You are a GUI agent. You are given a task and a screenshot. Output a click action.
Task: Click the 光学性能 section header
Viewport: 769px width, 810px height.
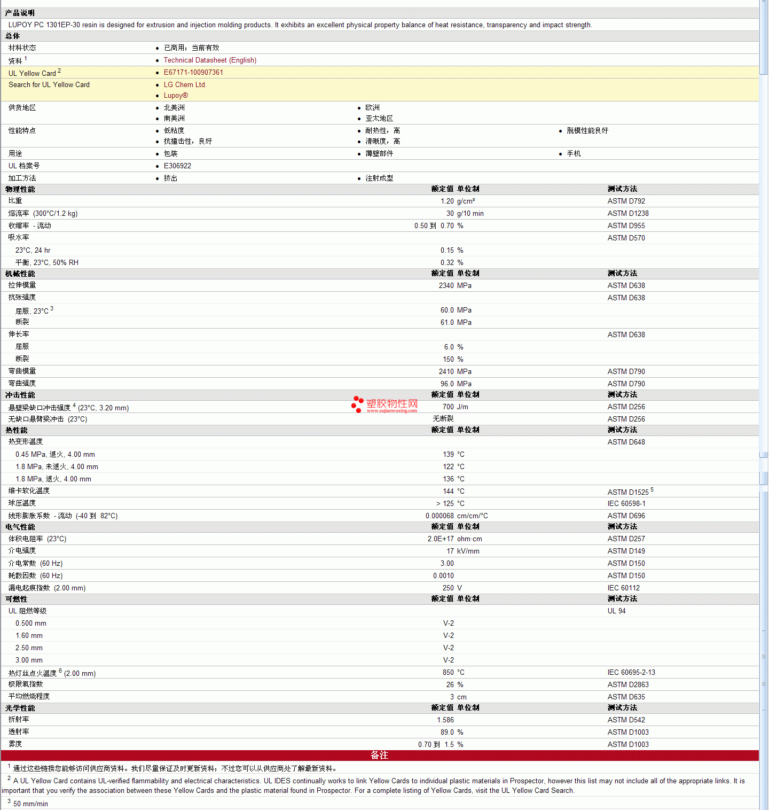click(x=20, y=708)
